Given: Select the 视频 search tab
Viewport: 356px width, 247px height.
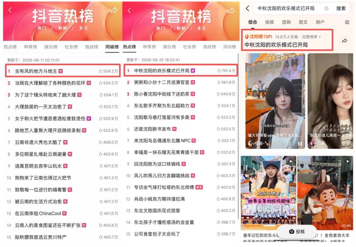Looking at the screenshot, I should [x=270, y=22].
